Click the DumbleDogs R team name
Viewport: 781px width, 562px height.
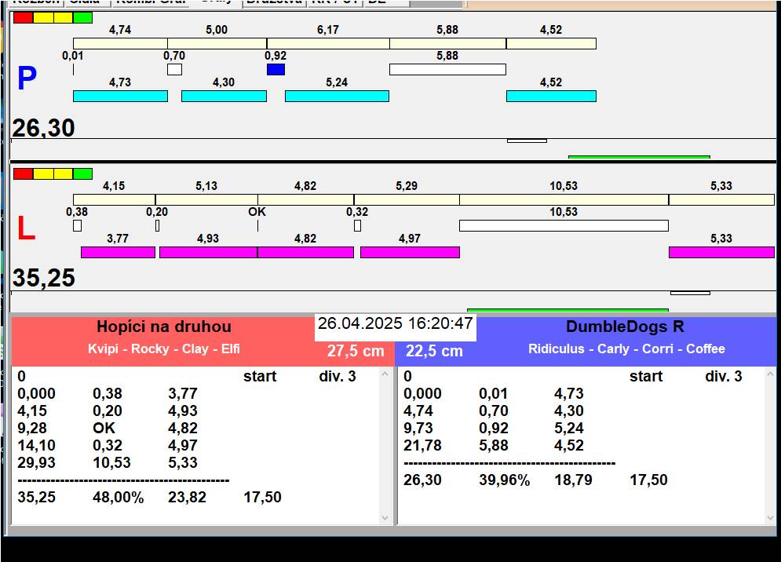(625, 327)
